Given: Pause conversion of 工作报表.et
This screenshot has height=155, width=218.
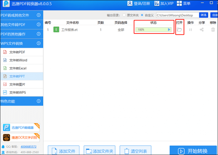Looking at the screenshot, I should pos(191,30).
